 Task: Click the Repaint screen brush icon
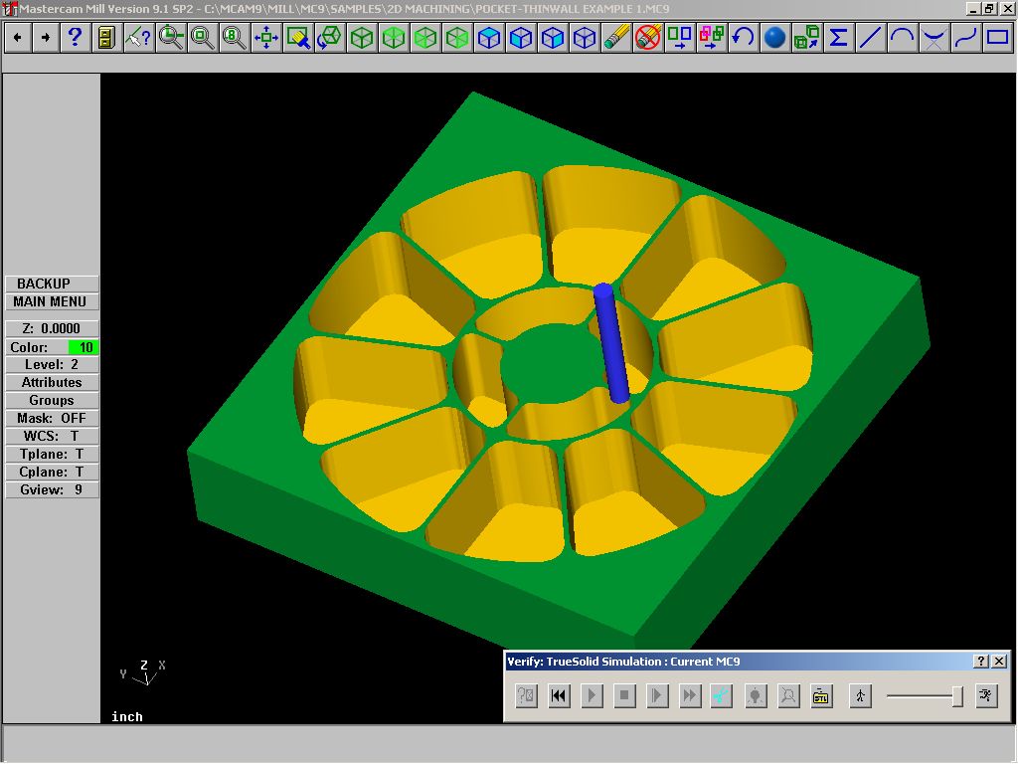pyautogui.click(x=298, y=38)
